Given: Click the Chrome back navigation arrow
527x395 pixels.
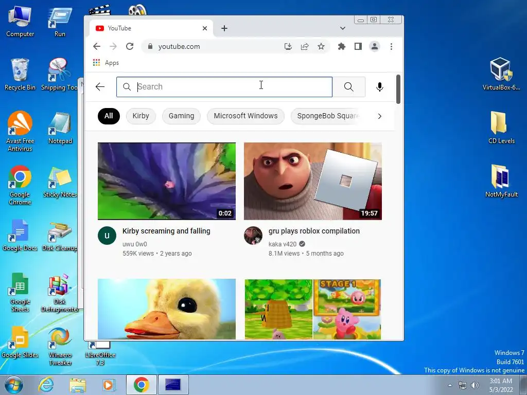Looking at the screenshot, I should coord(97,46).
